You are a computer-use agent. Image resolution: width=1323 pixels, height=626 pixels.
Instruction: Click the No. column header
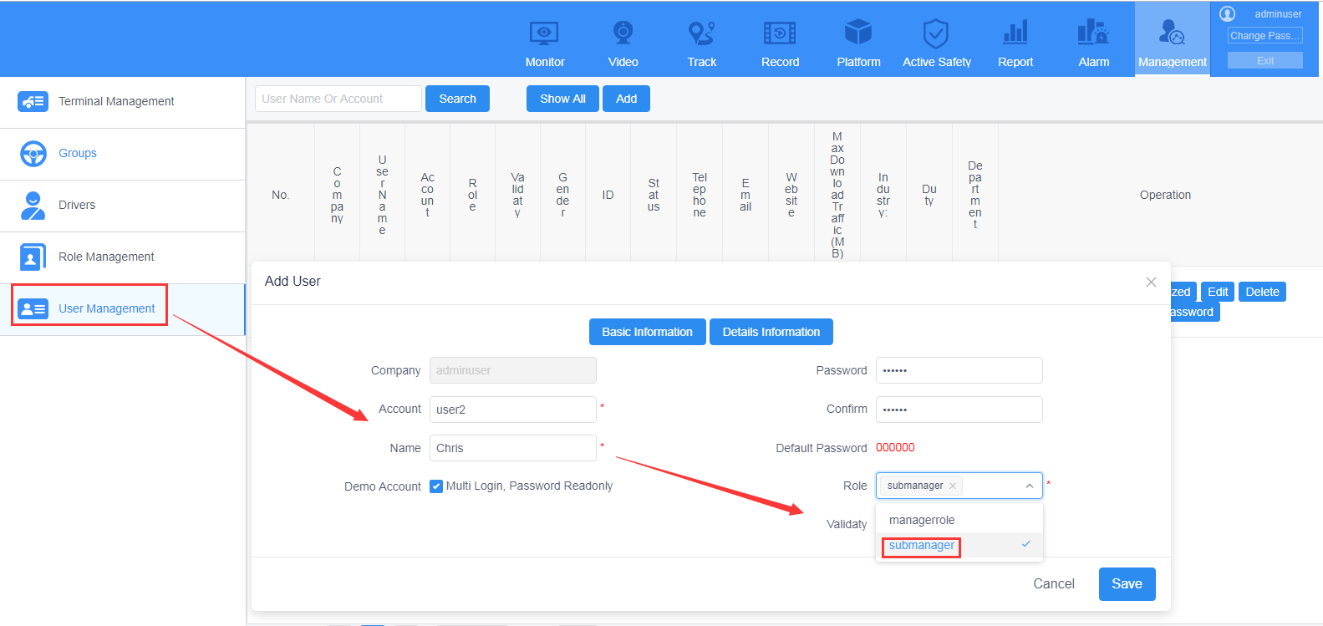(280, 195)
